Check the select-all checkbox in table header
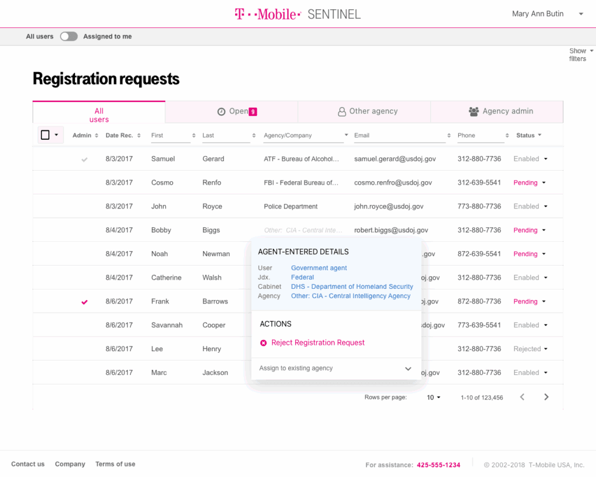Viewport: 596px width, 477px height. click(45, 135)
